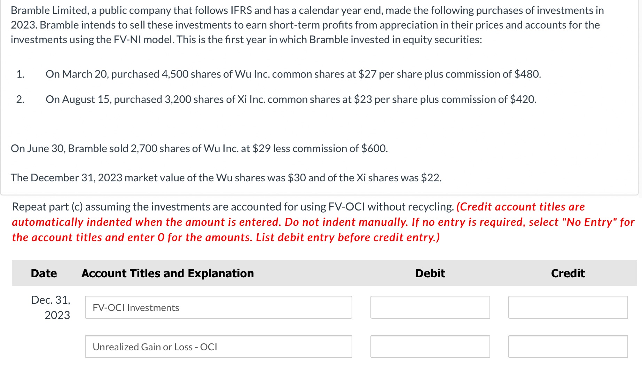
Task: Select the Account Titles and Explanation header
Action: (x=167, y=273)
